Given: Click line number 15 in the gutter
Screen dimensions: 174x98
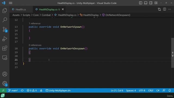Looking at the screenshot, I should pos(16,34).
